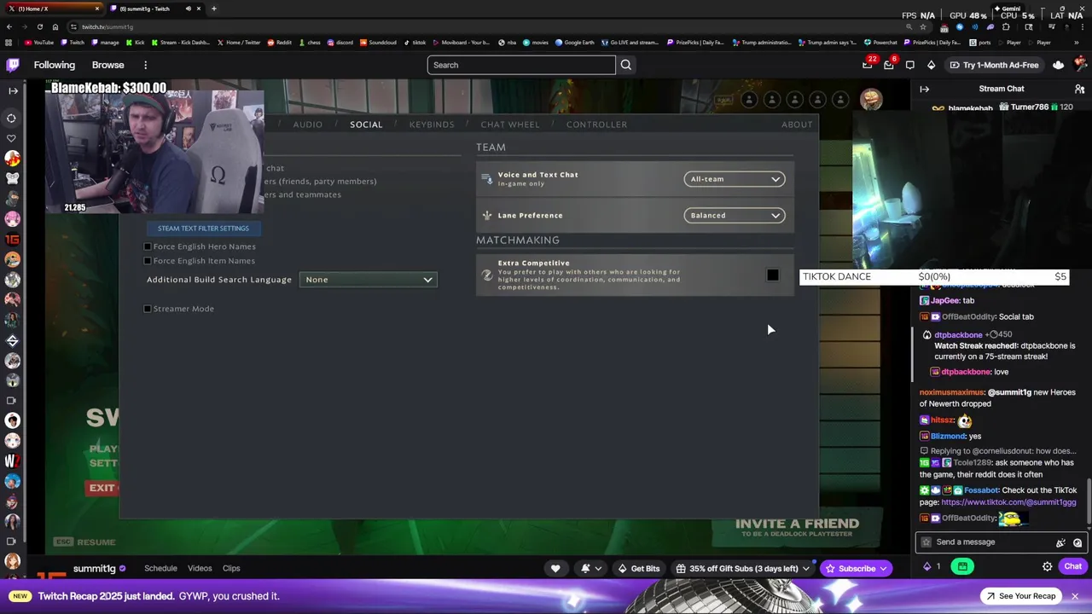Open Get Bits diamond icon in header

[x=931, y=65]
